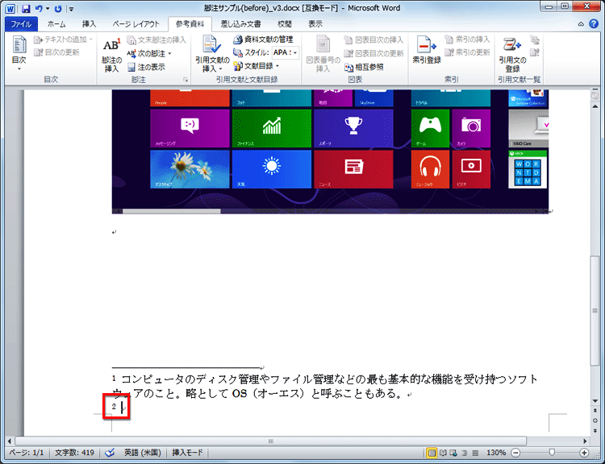Click 索引の挿入 button

click(467, 39)
